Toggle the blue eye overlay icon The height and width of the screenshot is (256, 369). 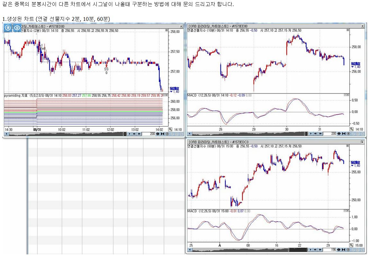(x=17, y=27)
